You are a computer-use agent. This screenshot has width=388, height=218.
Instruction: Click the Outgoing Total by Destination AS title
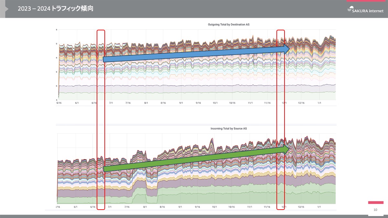pyautogui.click(x=228, y=25)
